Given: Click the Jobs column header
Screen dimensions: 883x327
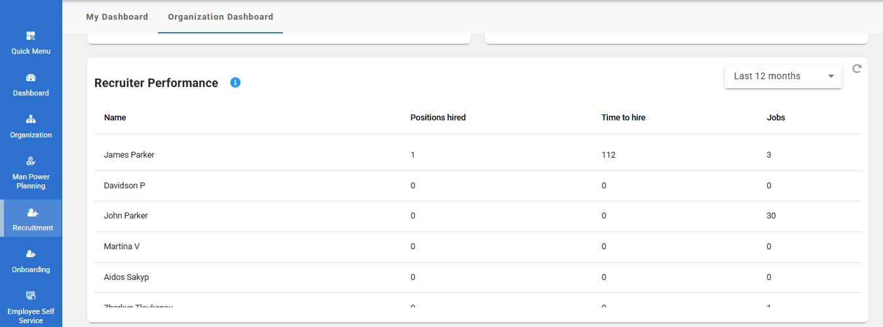Looking at the screenshot, I should (776, 118).
